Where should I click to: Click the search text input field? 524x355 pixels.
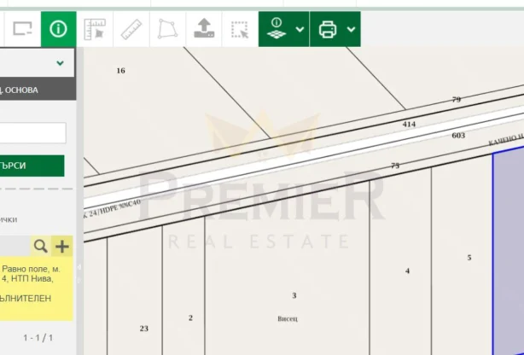(32, 133)
